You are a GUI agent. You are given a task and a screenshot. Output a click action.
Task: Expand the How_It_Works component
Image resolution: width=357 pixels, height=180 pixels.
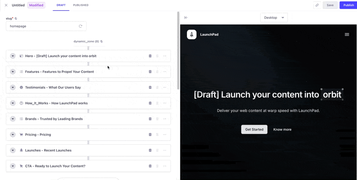click(13, 103)
